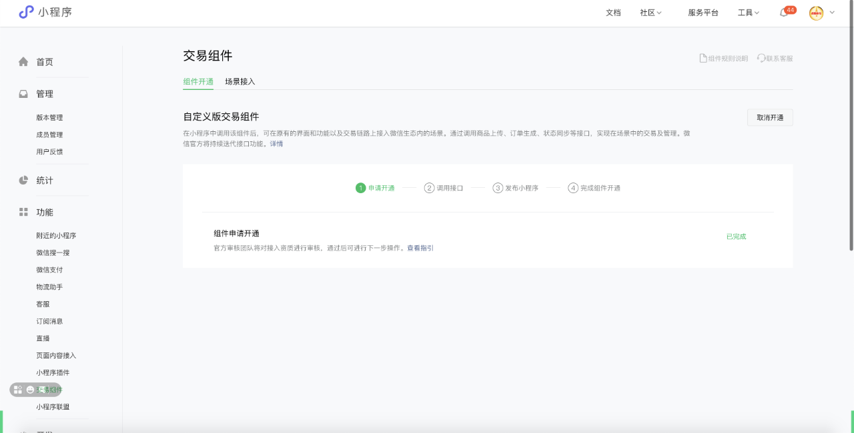
Task: Open 统计 in the sidebar
Action: (45, 181)
